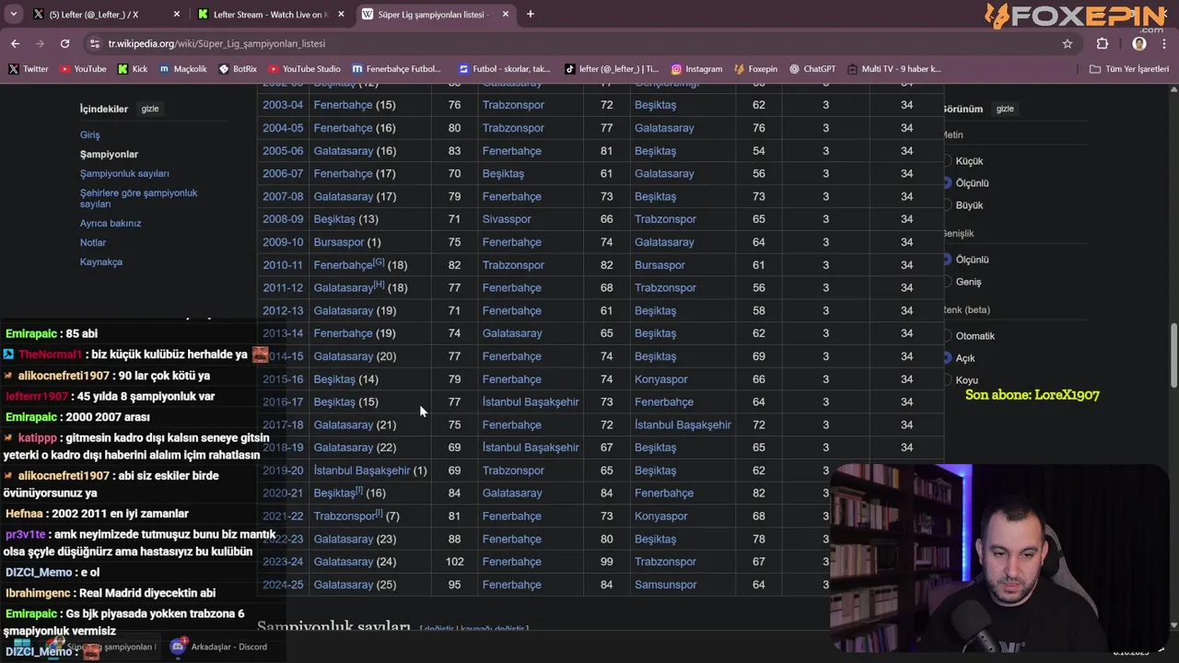
Task: Open the Tüm Yer İşaretleri folder
Action: (1128, 69)
